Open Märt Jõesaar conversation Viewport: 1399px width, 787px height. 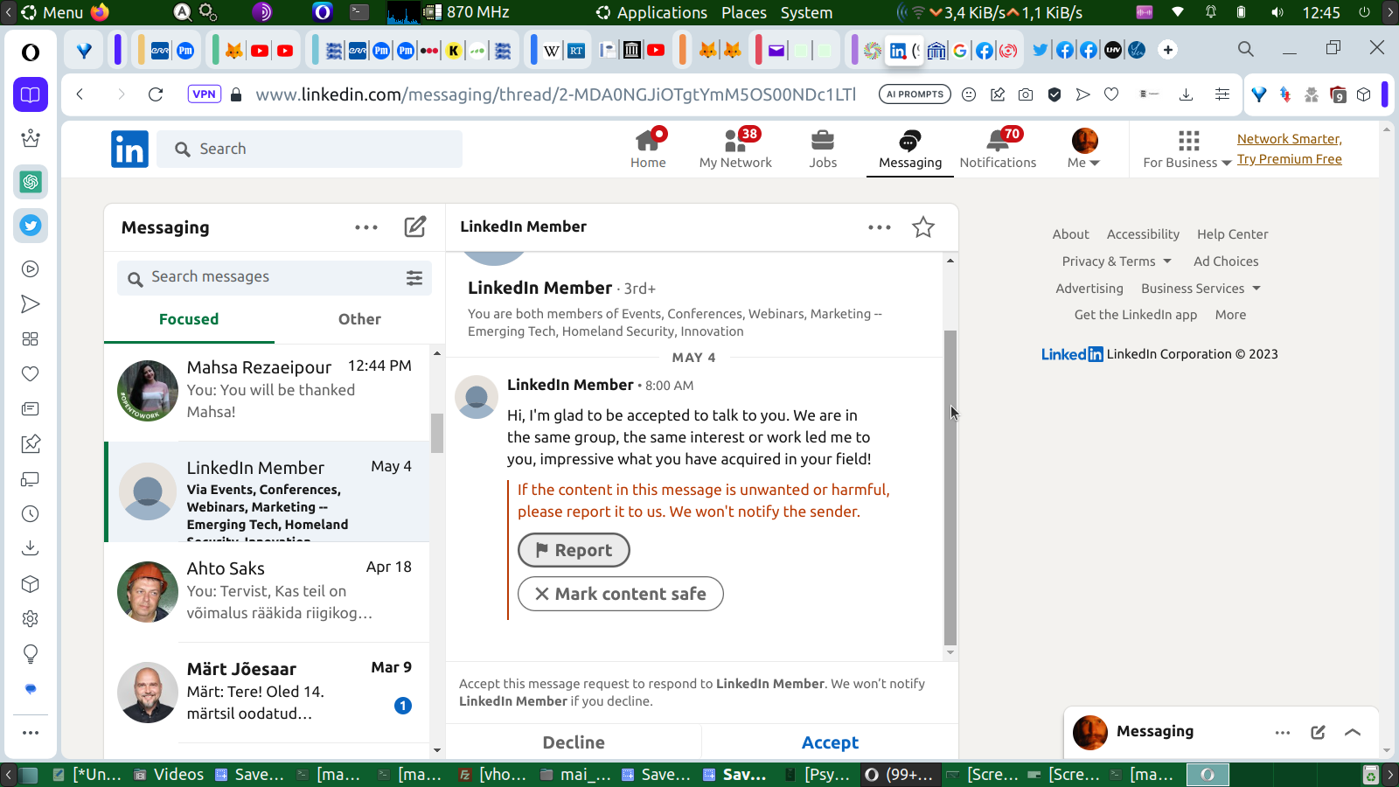[268, 693]
